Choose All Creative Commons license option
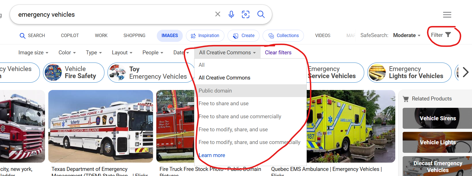Screen dimensions: 472x176 coord(250,78)
